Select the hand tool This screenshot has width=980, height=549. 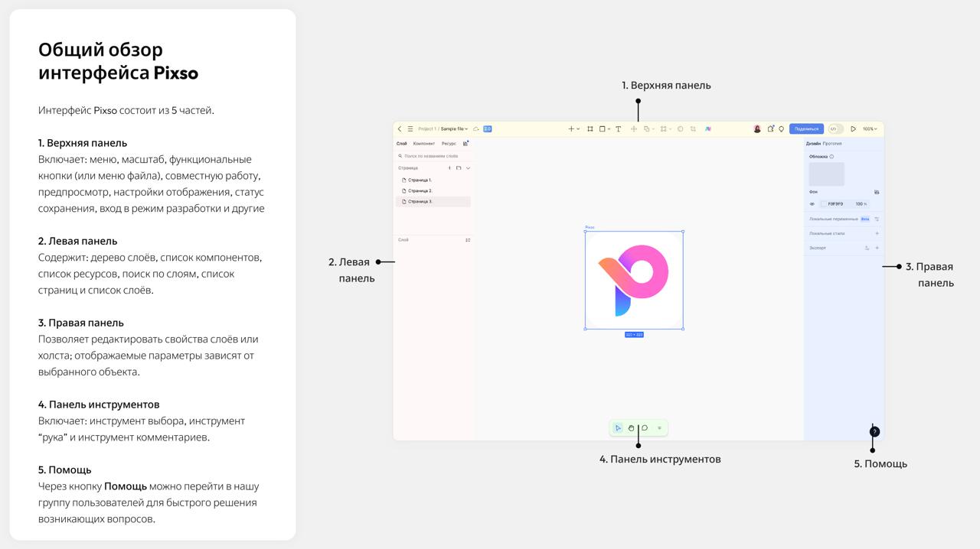coord(631,428)
